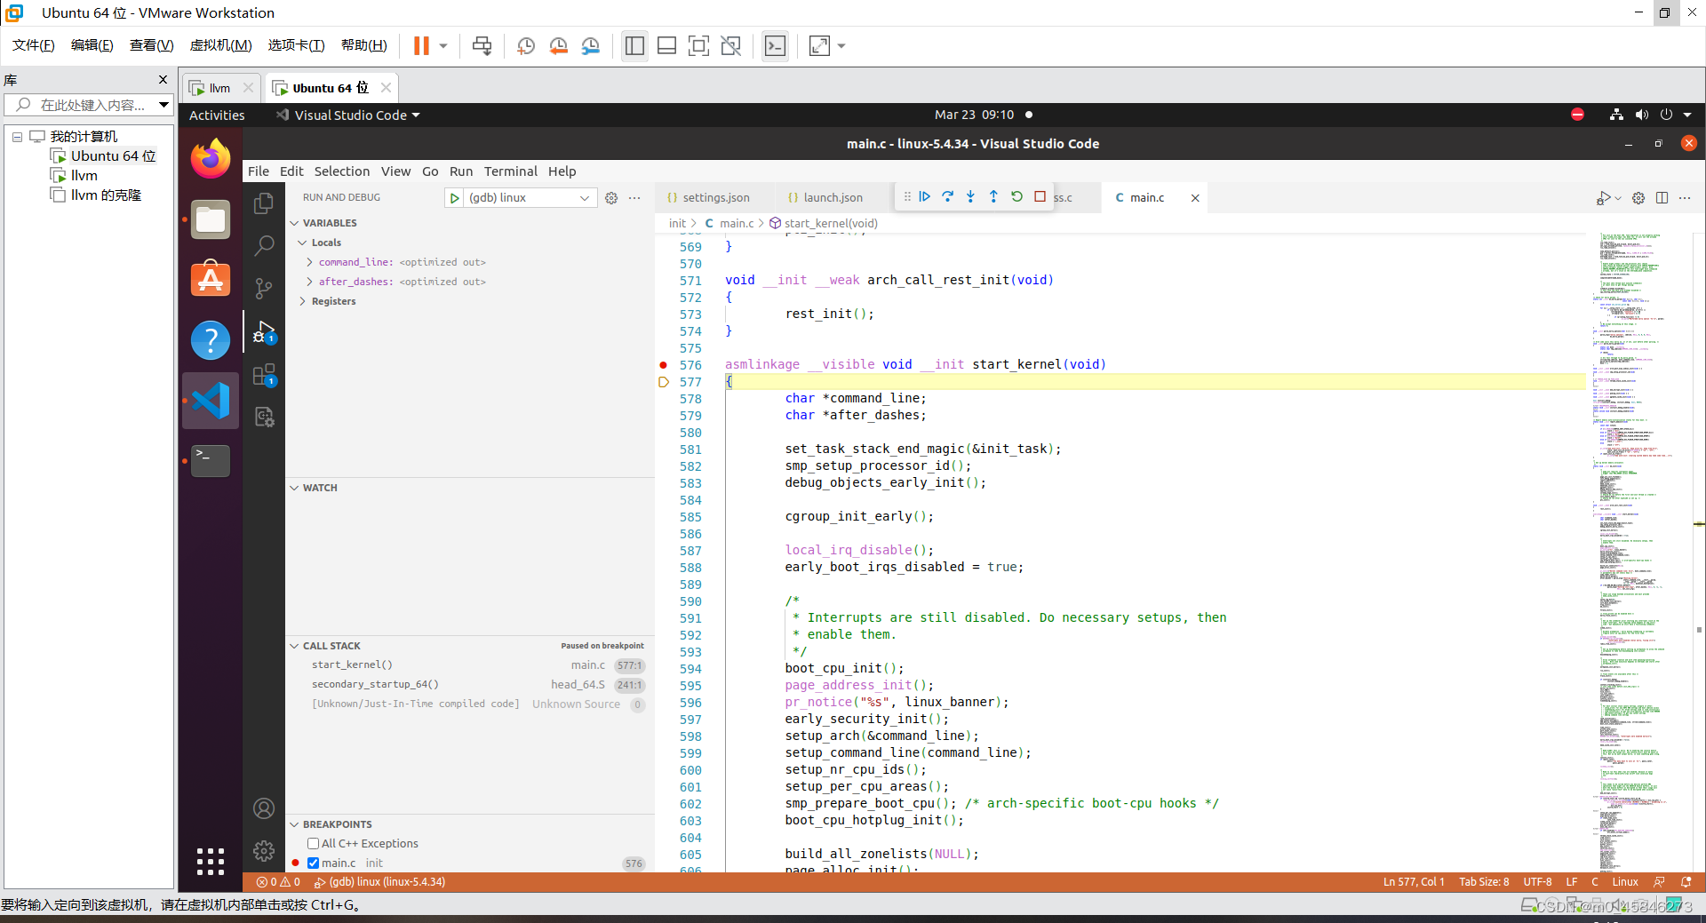Click Activities in the Ubuntu top bar

tap(217, 115)
